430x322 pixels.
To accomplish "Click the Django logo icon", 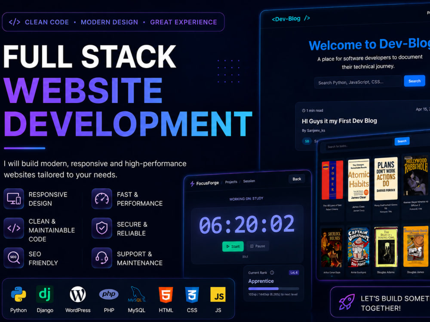I will pyautogui.click(x=45, y=295).
